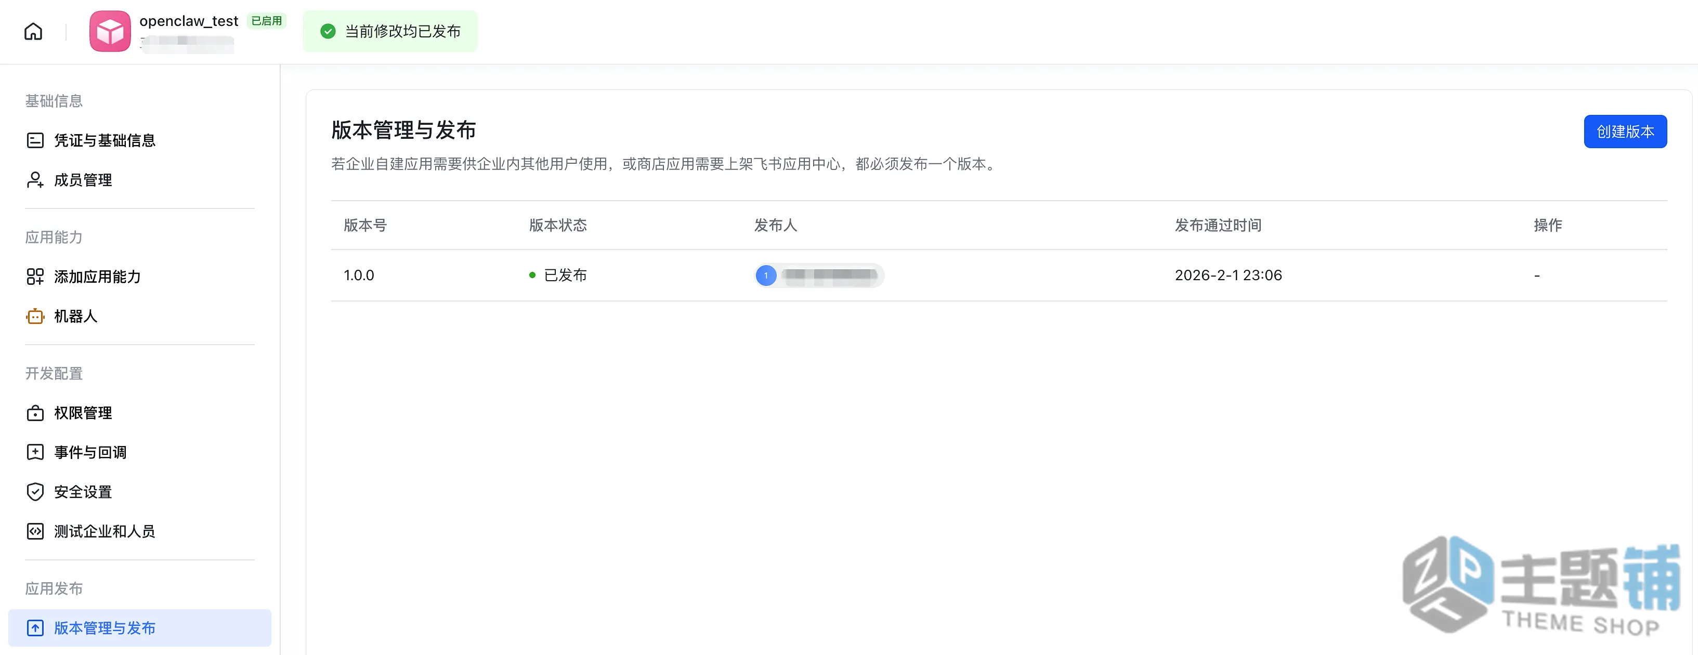Click the 发布人 column header
Screen dimensions: 1698x655
tap(776, 226)
